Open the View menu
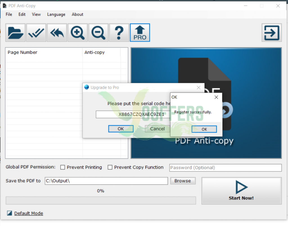The height and width of the screenshot is (226, 288). 36,14
